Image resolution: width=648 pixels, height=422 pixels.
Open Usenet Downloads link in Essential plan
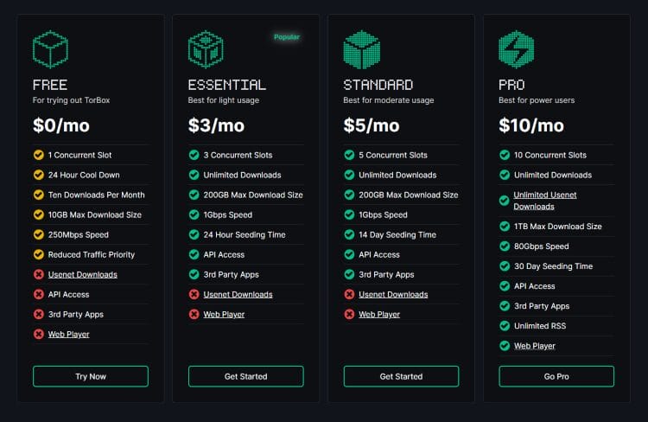pyautogui.click(x=238, y=295)
